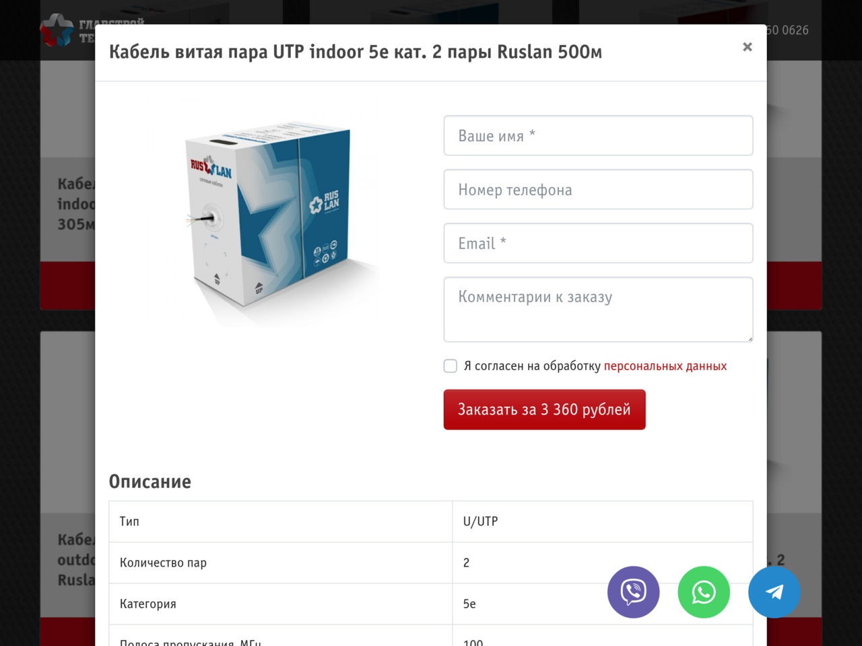Open the WhatsApp chat icon
The height and width of the screenshot is (646, 862).
pyautogui.click(x=704, y=592)
